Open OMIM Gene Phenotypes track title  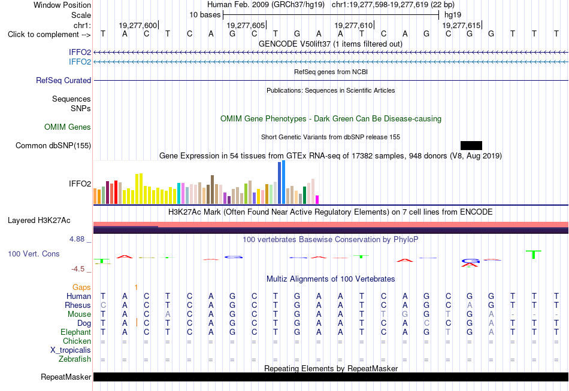331,118
